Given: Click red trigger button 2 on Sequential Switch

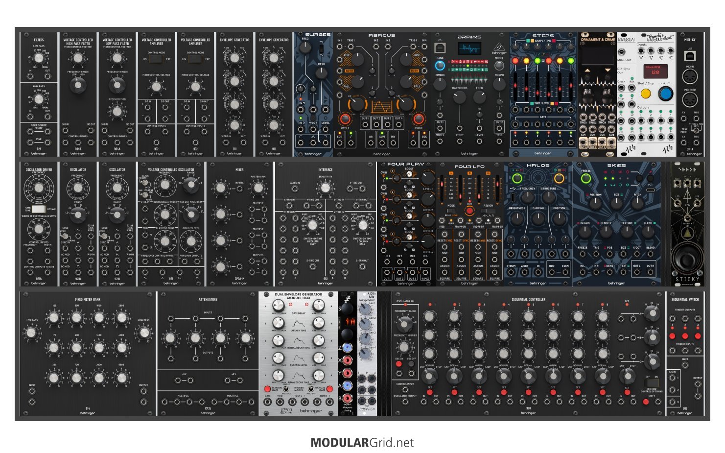Looking at the screenshot, I should 685,336.
